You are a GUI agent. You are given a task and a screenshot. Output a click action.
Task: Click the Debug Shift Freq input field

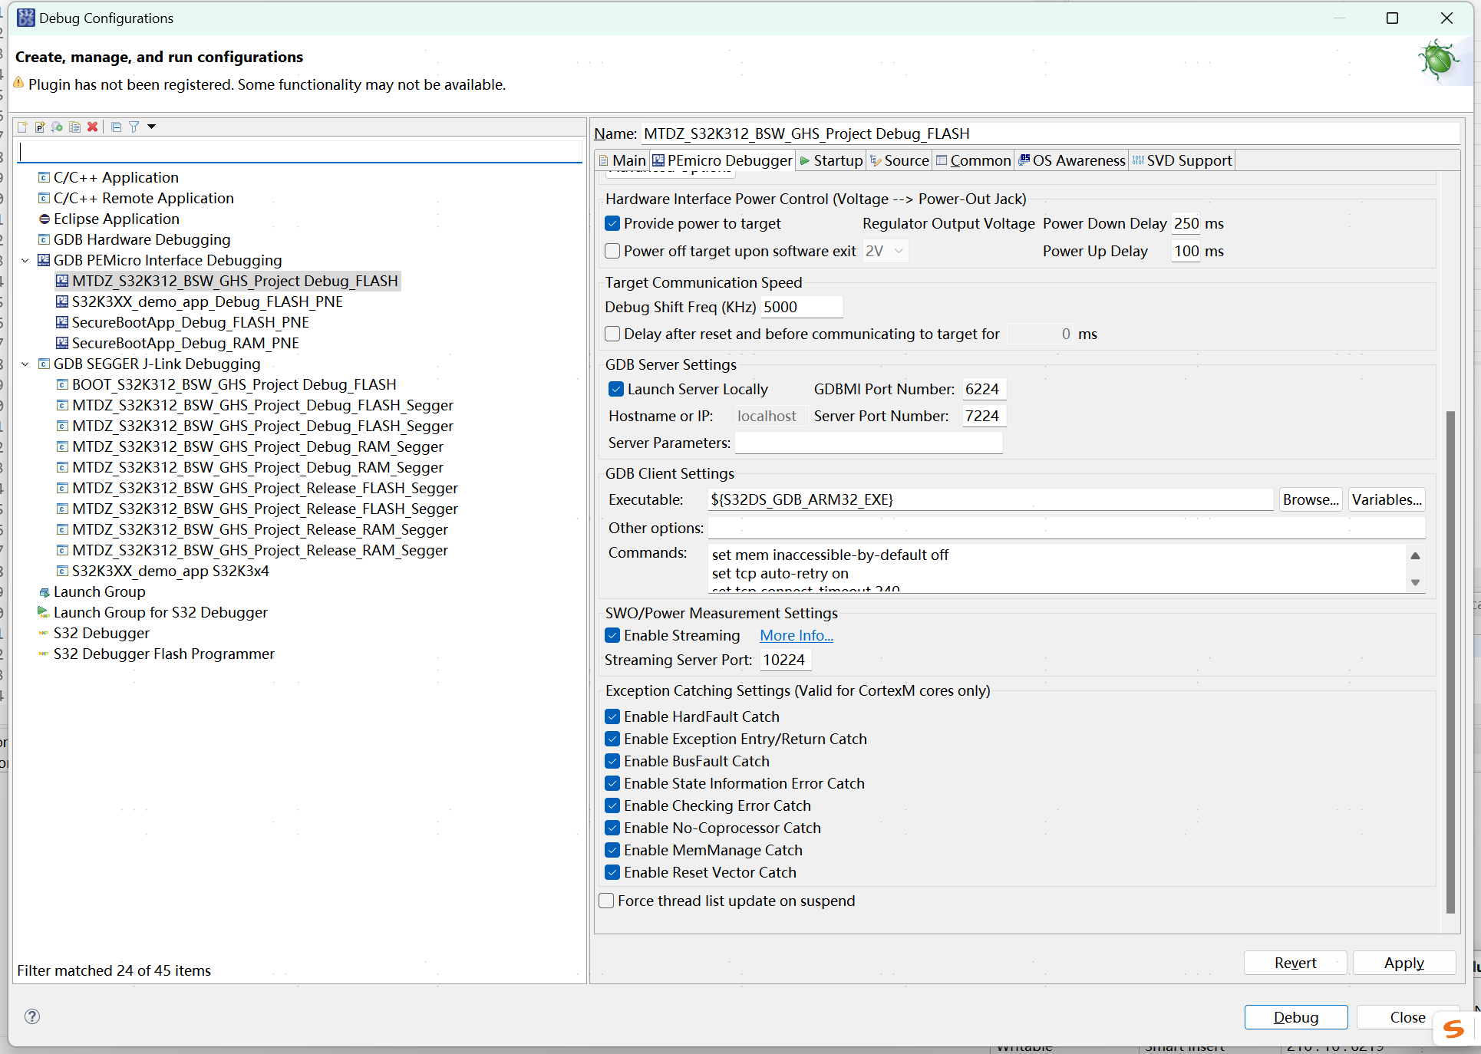coord(801,307)
